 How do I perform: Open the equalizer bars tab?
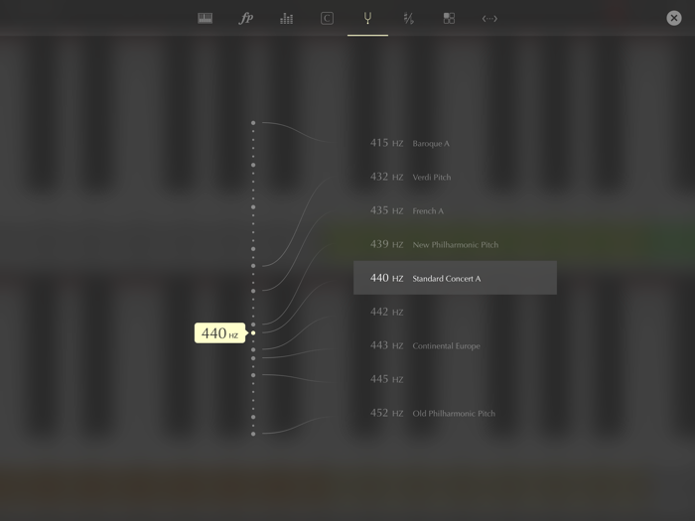(x=286, y=18)
